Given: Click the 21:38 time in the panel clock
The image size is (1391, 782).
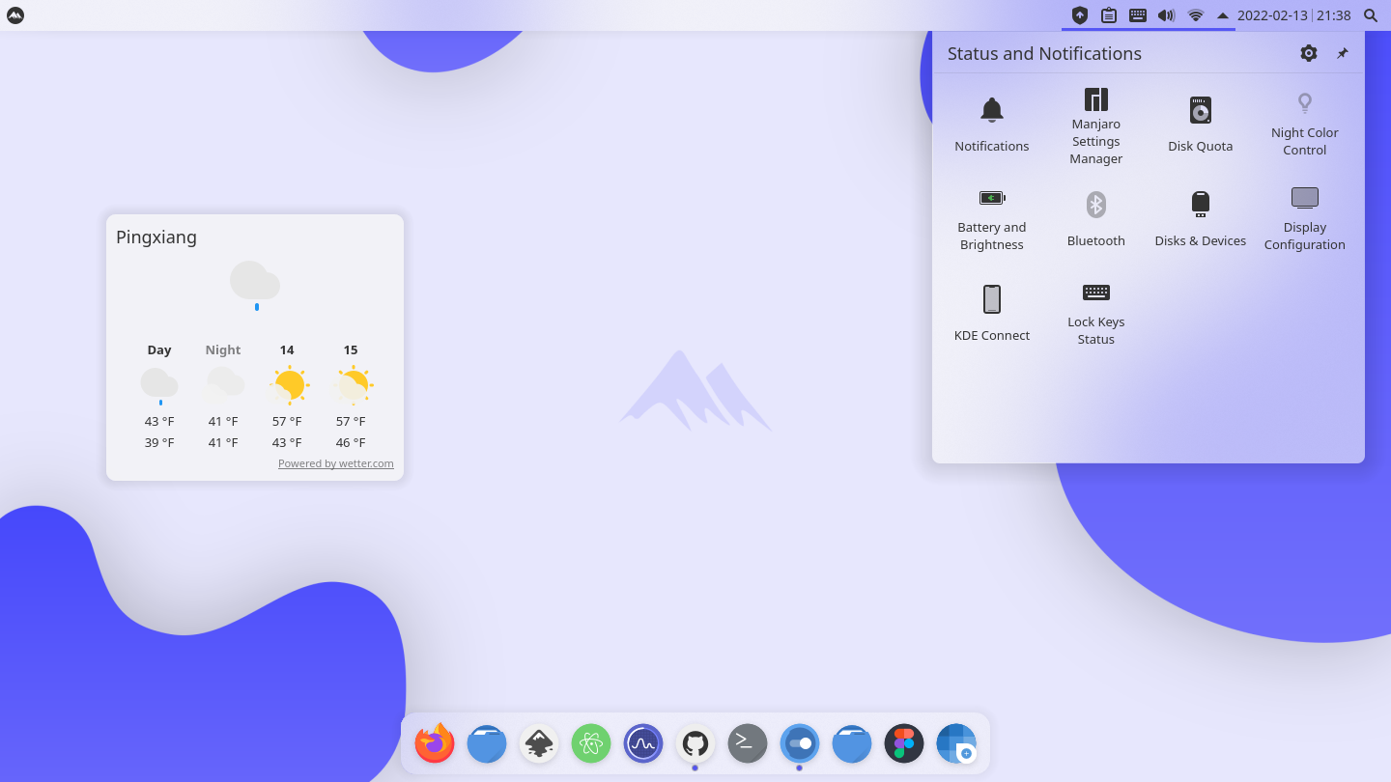Looking at the screenshot, I should pyautogui.click(x=1333, y=15).
